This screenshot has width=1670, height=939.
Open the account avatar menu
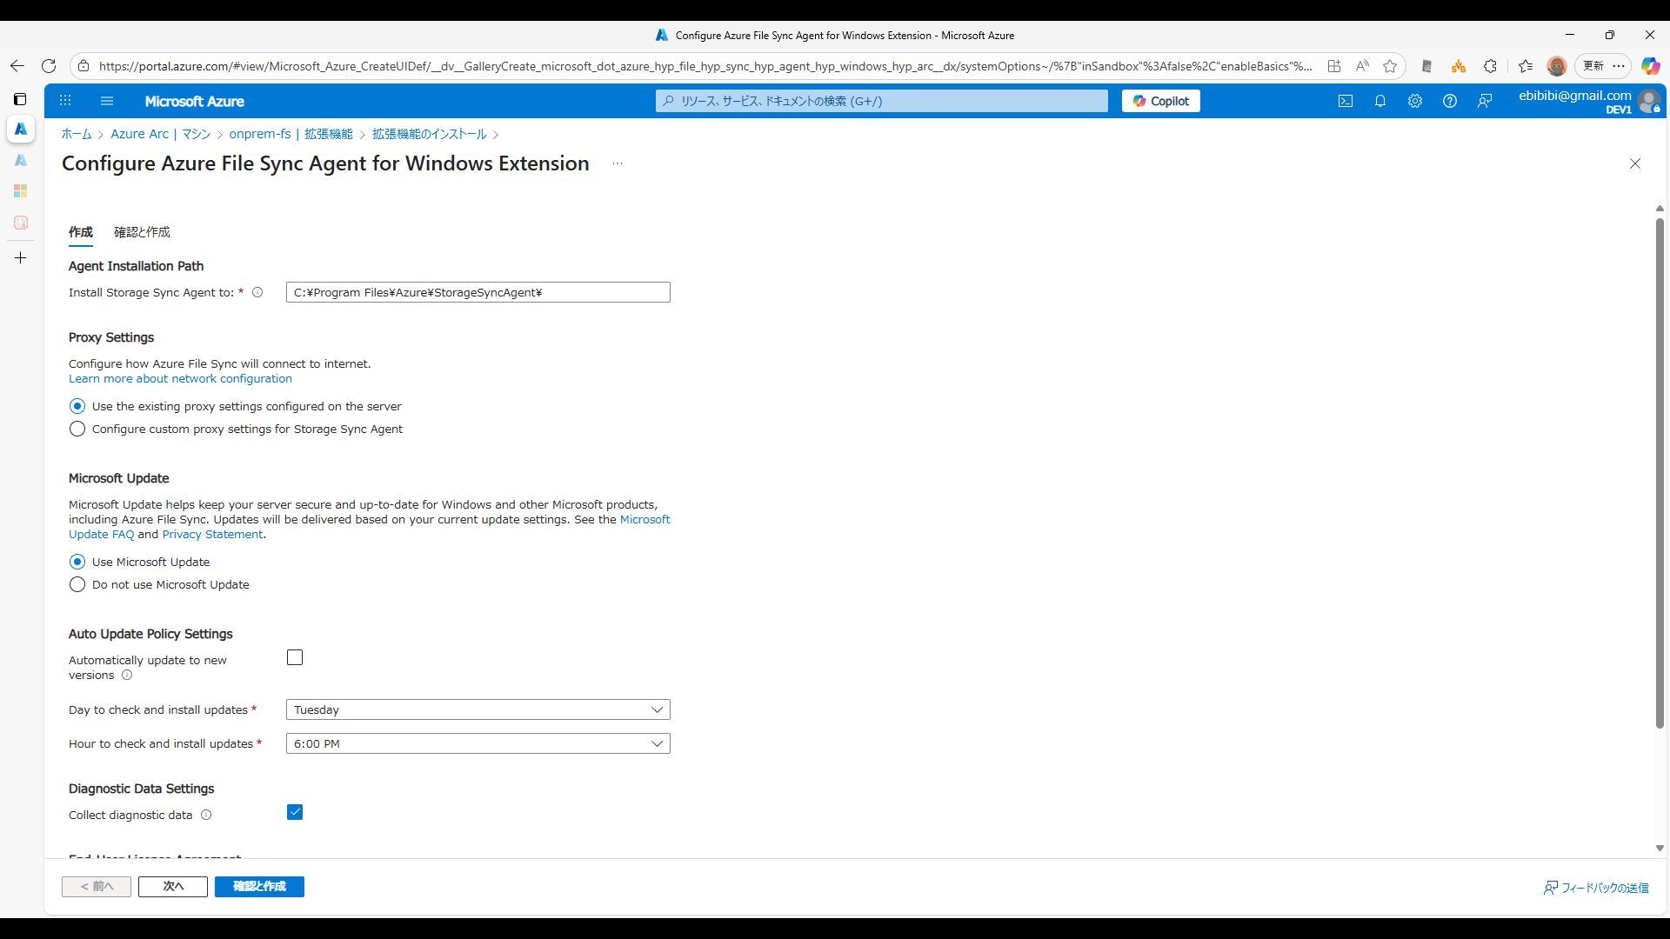1648,101
